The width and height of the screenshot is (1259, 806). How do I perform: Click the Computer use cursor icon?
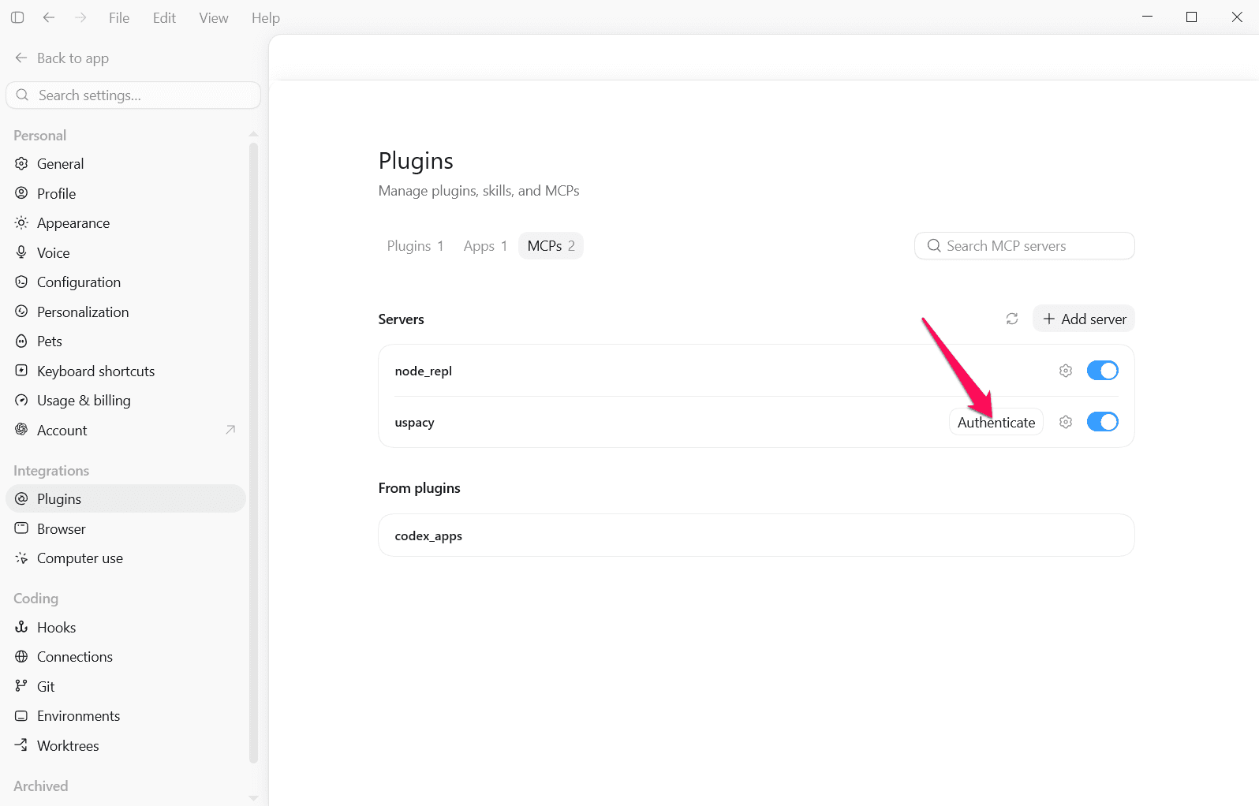21,558
